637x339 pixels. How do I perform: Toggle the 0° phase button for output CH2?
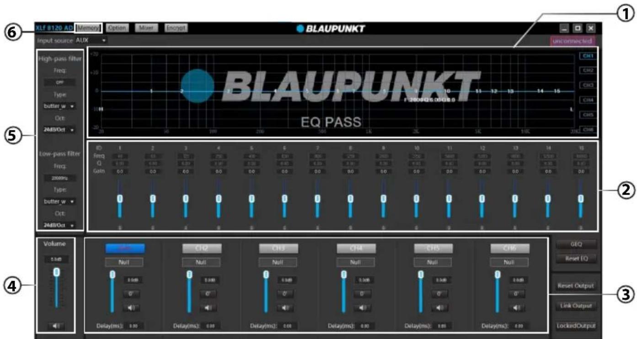tap(209, 294)
